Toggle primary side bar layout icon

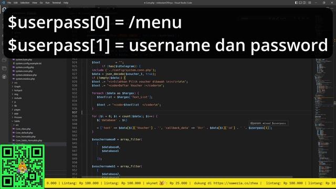(296, 3)
